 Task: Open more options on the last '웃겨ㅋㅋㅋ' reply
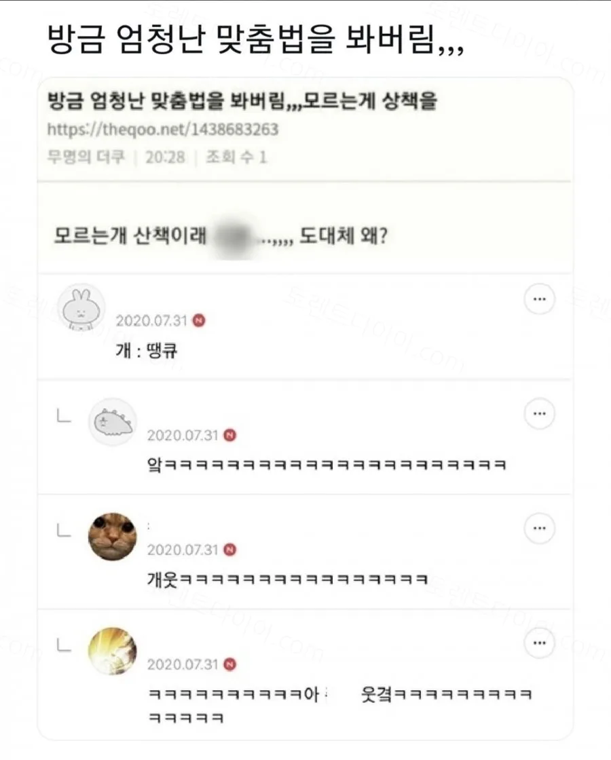[x=539, y=643]
